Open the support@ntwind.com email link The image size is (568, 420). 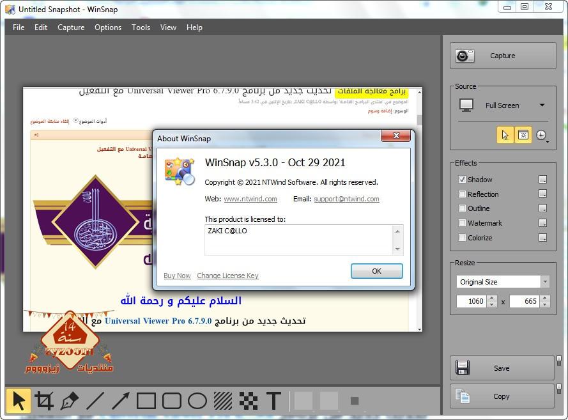tap(347, 199)
